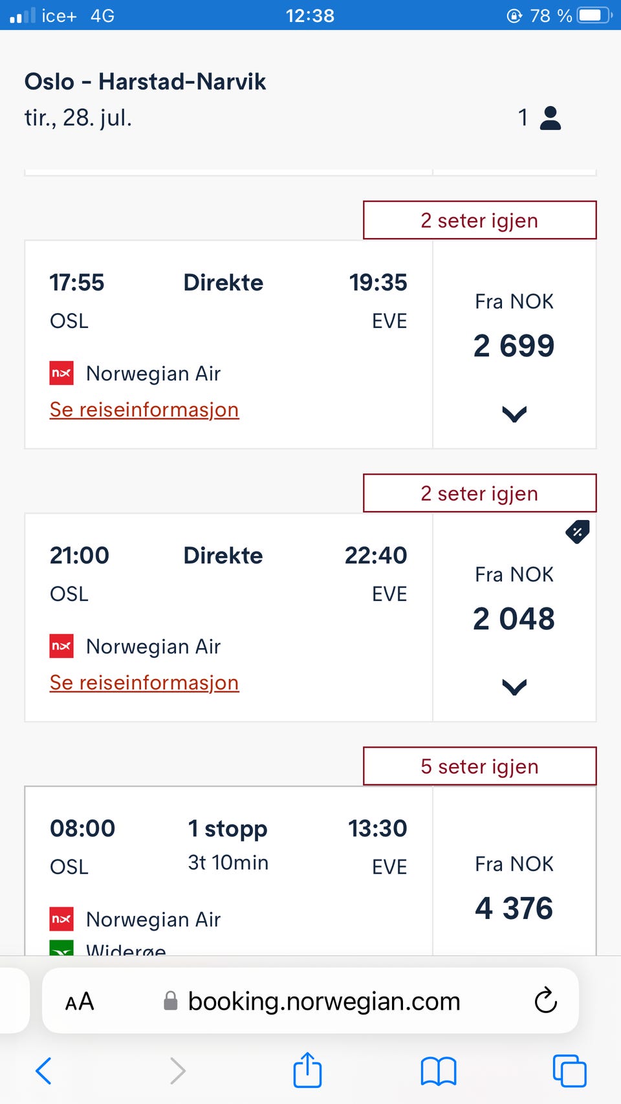Select the 08:00 one-stop flight card

coord(228,871)
